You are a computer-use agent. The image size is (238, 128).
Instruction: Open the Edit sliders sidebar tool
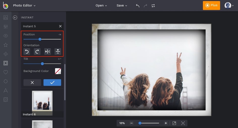tap(6, 27)
